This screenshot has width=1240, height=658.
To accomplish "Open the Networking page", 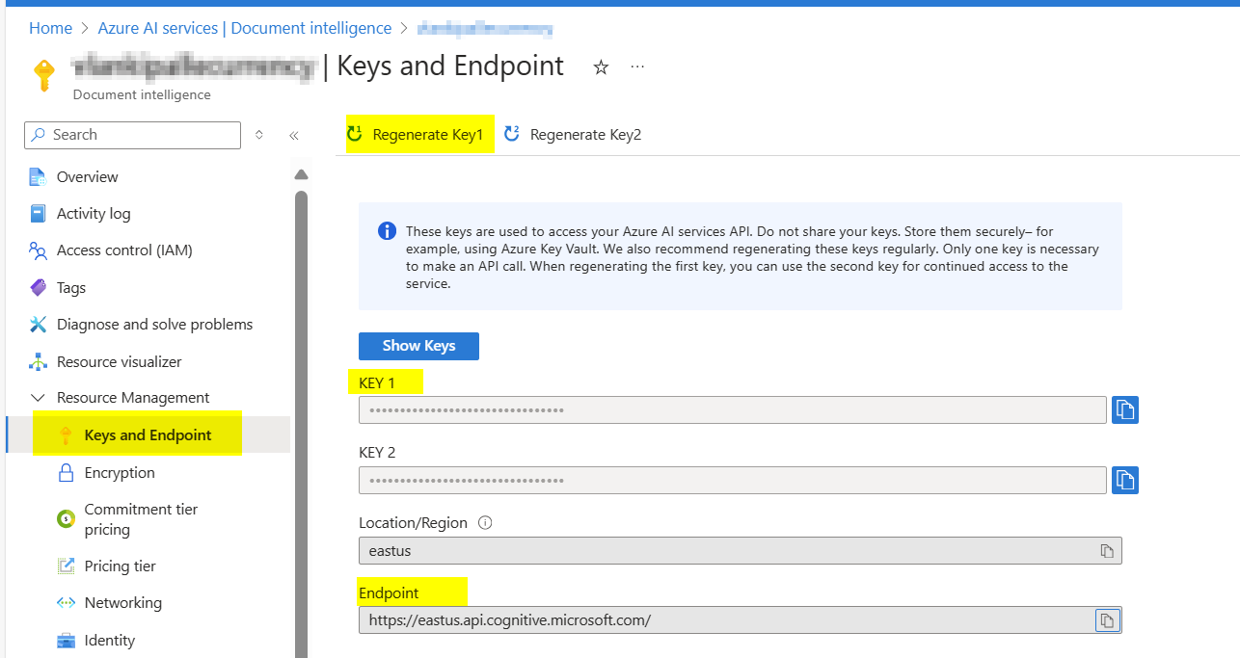I will tap(122, 603).
